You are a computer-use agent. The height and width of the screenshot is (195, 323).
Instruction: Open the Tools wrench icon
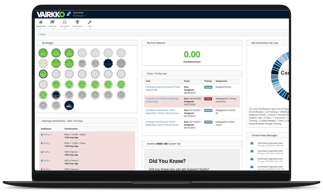90,22
